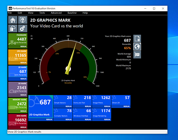Open the Help menu
The image size is (178, 140).
pyautogui.click(x=85, y=13)
